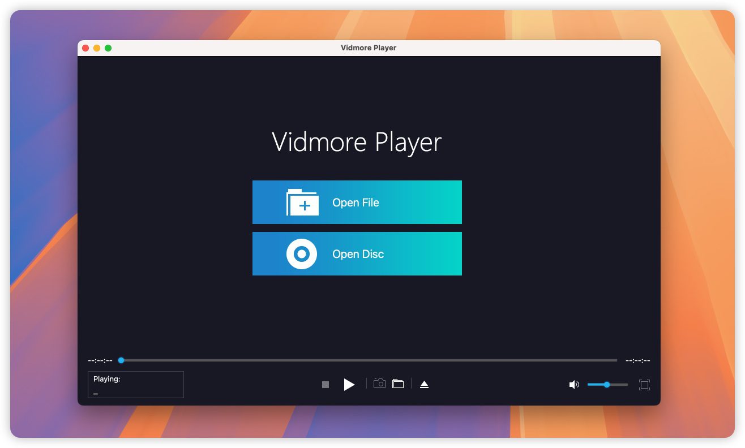Zoom the window with the green button
This screenshot has width=745, height=448.
[x=108, y=48]
